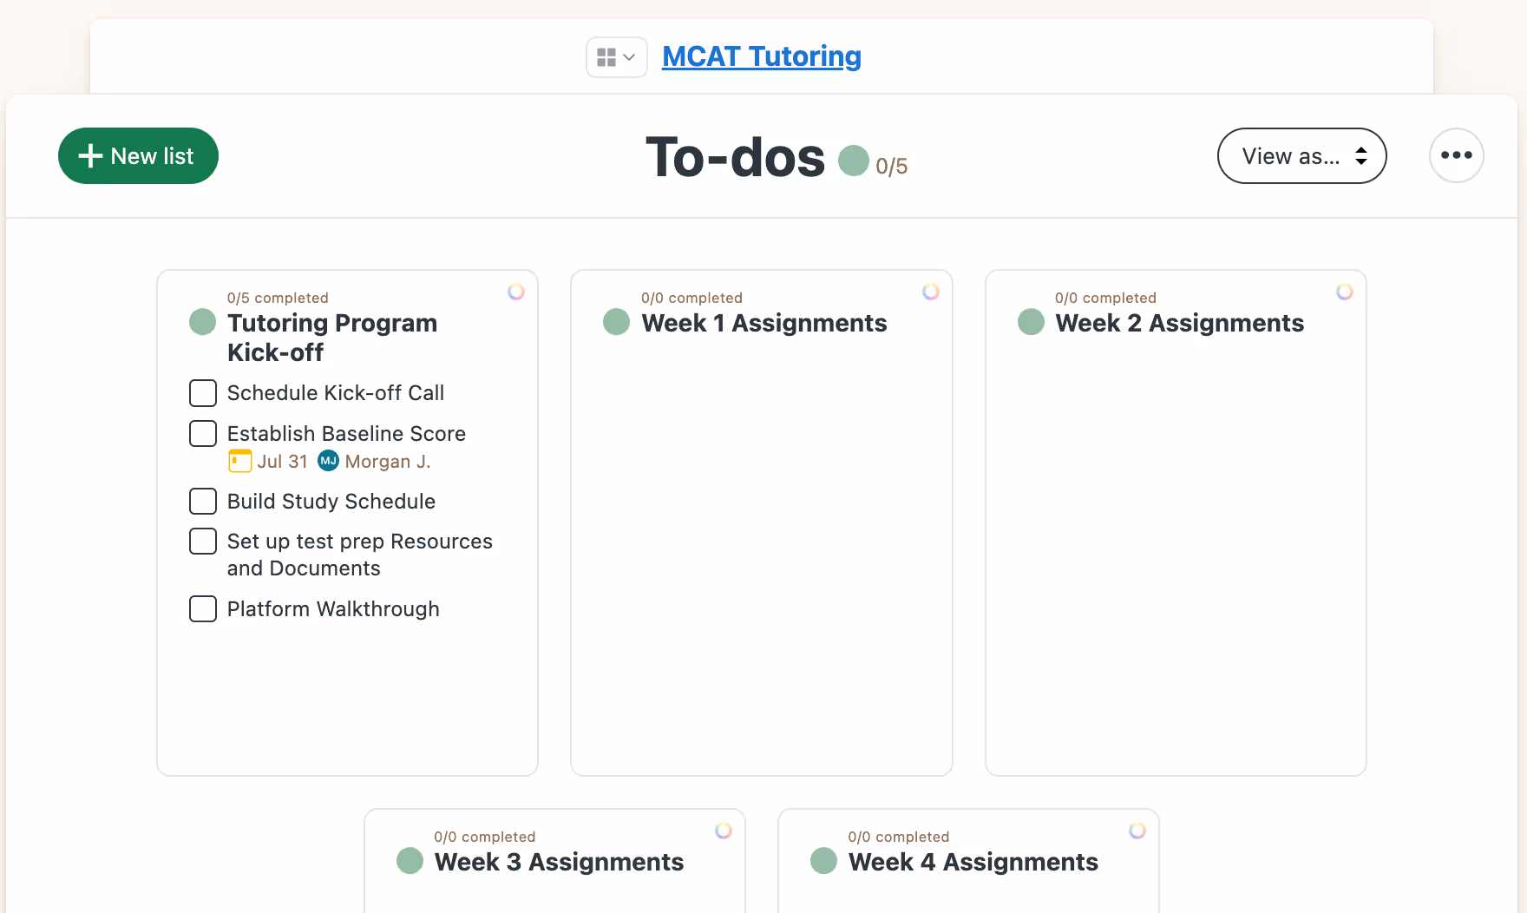1527x913 pixels.
Task: Click the rainbow ring on Tutoring Program Kick-off card
Action: (x=516, y=292)
